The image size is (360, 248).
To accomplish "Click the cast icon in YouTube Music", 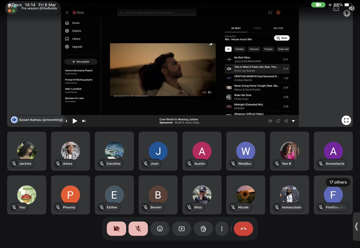I will point(270,12).
